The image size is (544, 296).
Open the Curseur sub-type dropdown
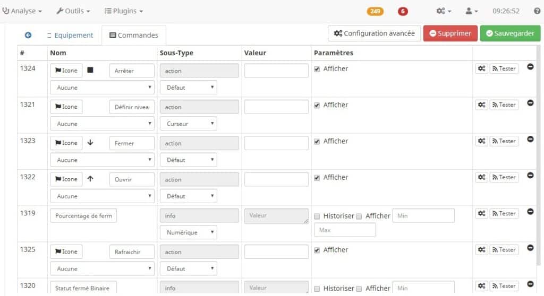click(189, 124)
